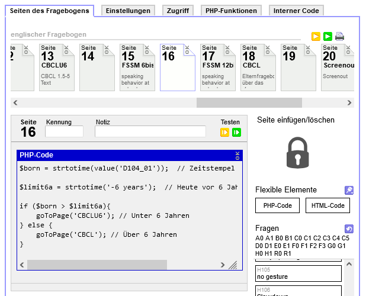Select question category F0

tap(296, 246)
